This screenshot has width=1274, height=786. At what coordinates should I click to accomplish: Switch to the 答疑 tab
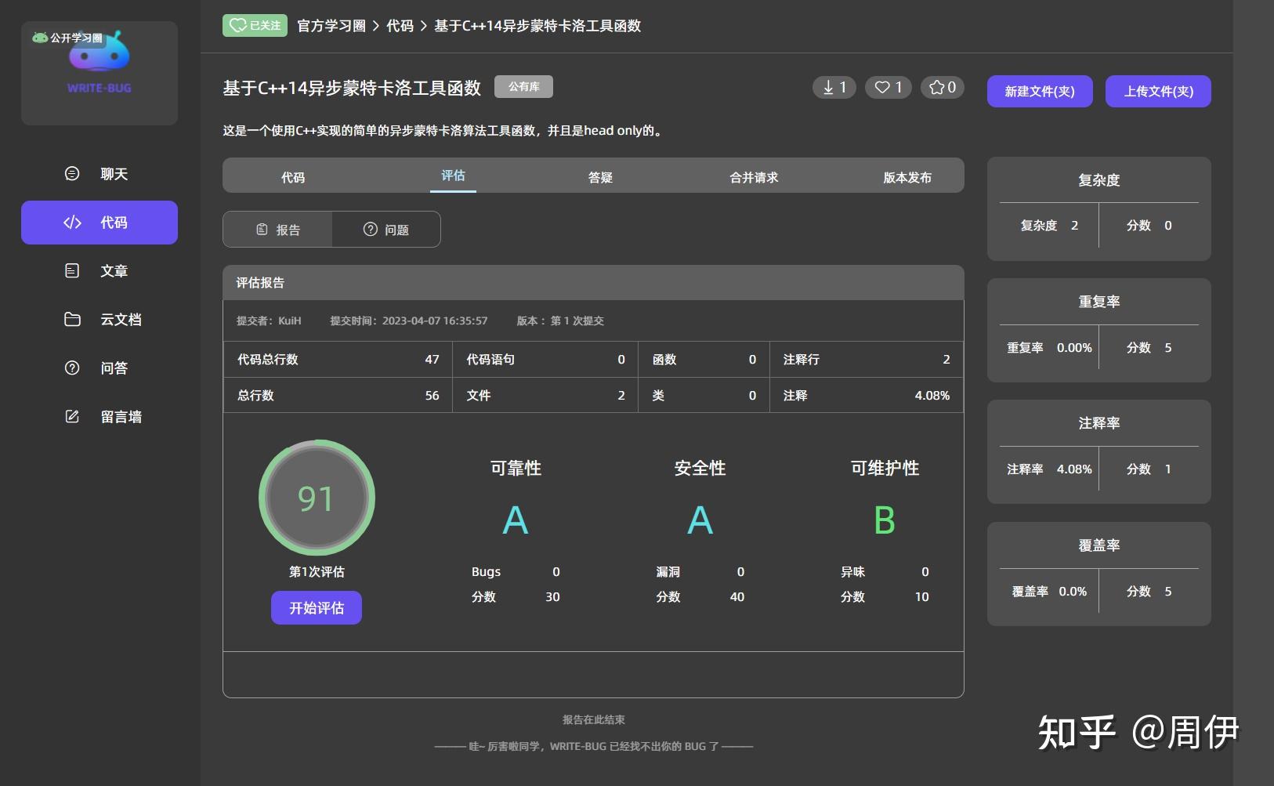[x=602, y=176]
